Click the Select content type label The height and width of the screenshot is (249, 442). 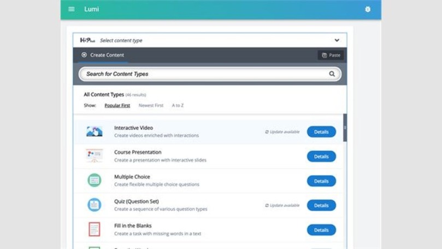click(121, 40)
